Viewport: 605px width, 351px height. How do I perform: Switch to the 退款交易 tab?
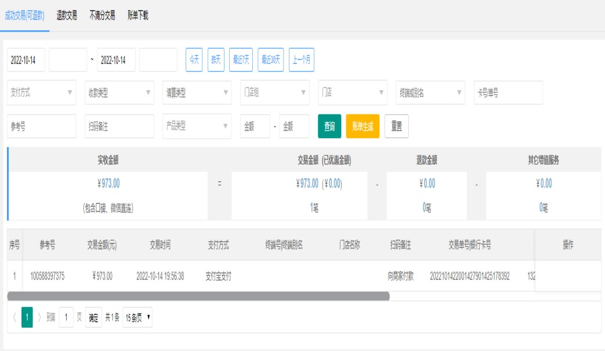[x=67, y=16]
